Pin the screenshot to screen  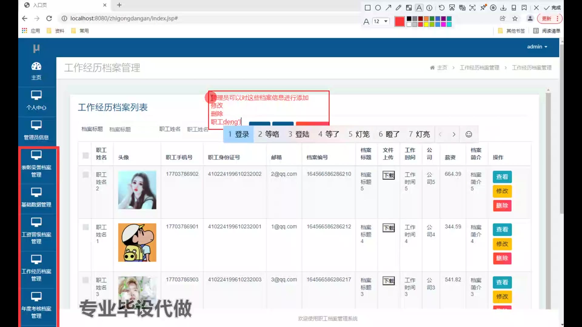pos(483,8)
